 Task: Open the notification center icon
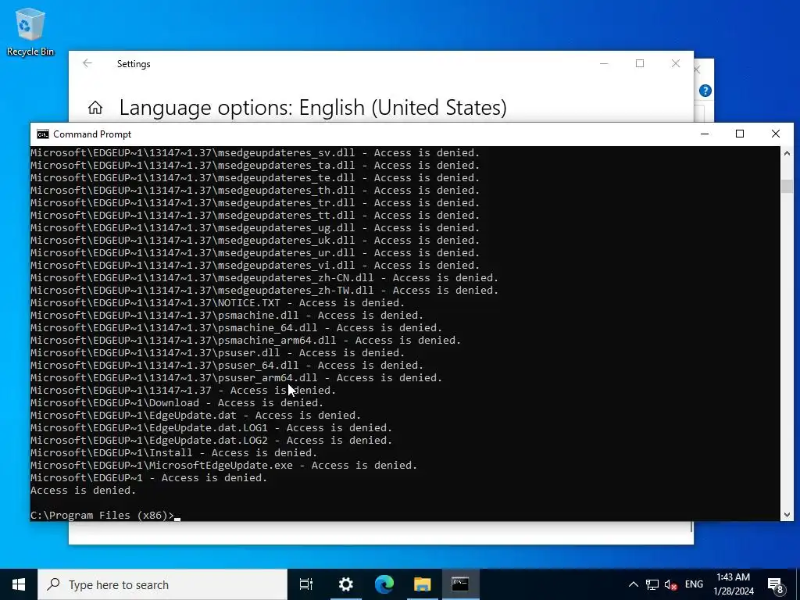click(x=776, y=585)
